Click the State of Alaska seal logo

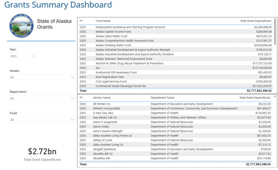tap(21, 26)
